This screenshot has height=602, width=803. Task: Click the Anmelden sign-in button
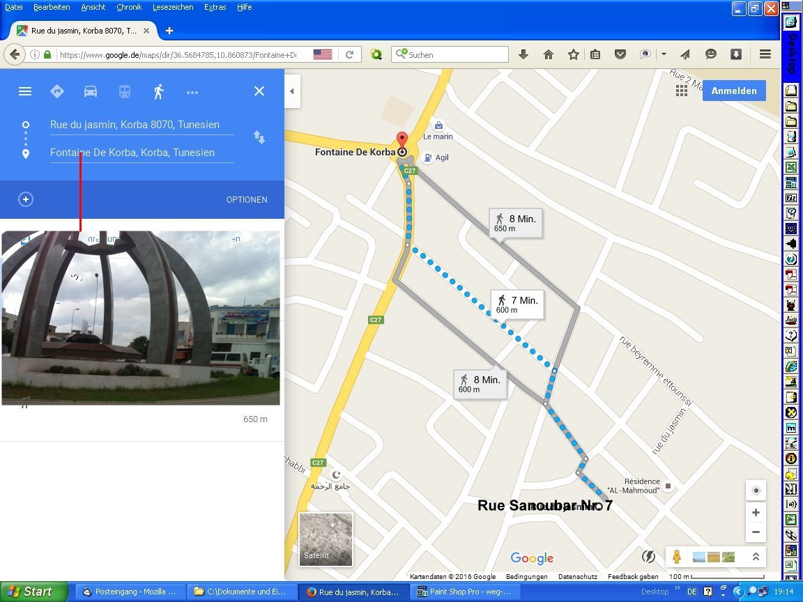click(x=733, y=91)
